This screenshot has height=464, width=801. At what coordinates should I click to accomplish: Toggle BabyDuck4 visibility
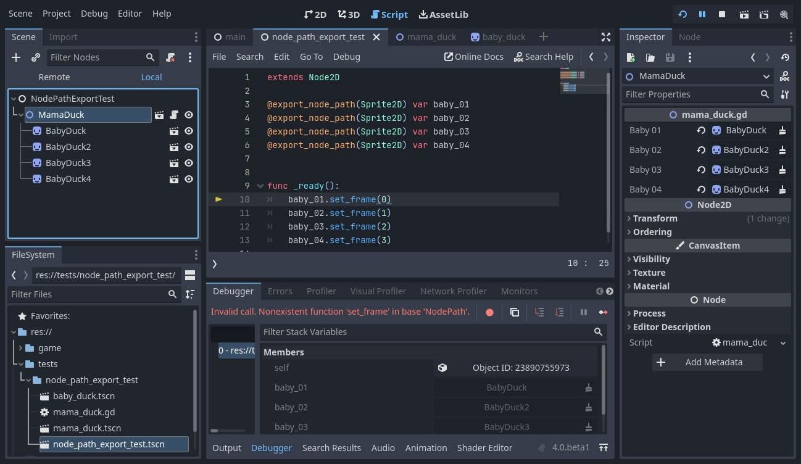tap(189, 179)
